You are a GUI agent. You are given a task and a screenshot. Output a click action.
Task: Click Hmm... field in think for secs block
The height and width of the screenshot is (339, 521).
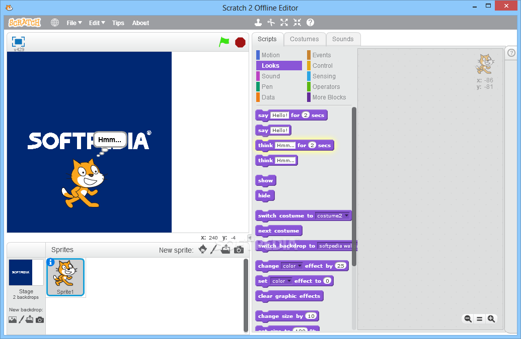tap(285, 145)
